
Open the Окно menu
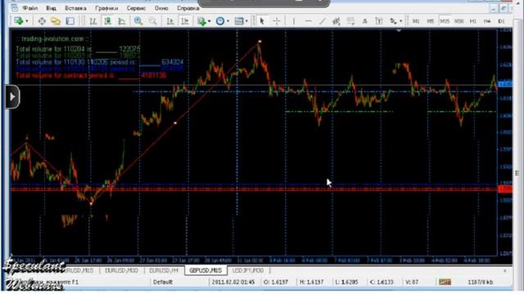coord(161,7)
